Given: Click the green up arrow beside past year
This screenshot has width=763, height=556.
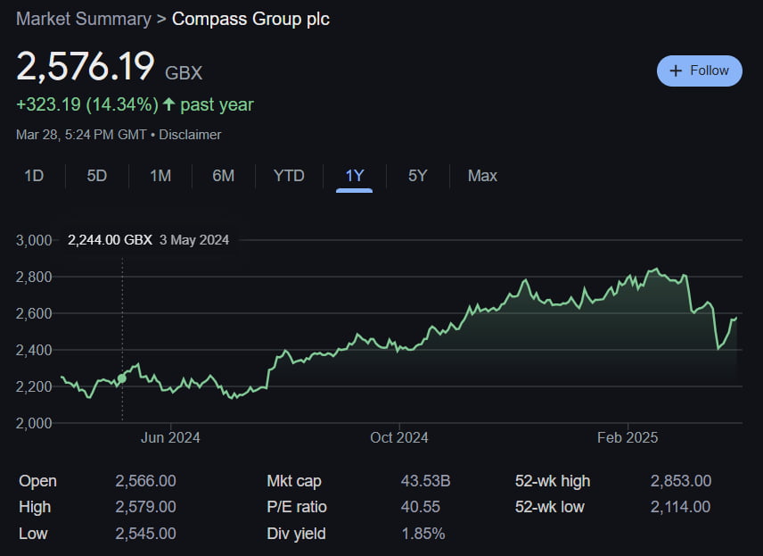Looking at the screenshot, I should pos(168,104).
